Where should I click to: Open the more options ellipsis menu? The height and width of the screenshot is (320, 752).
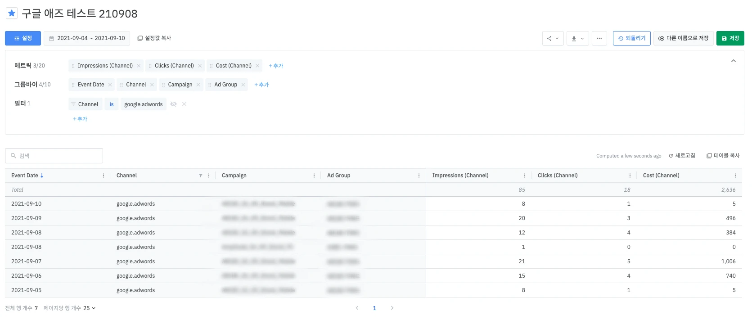pos(599,38)
